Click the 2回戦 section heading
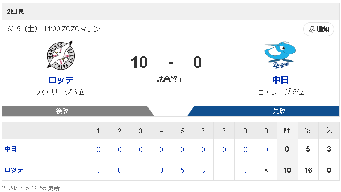Viewport: 341px width, 192px height. coord(15,12)
